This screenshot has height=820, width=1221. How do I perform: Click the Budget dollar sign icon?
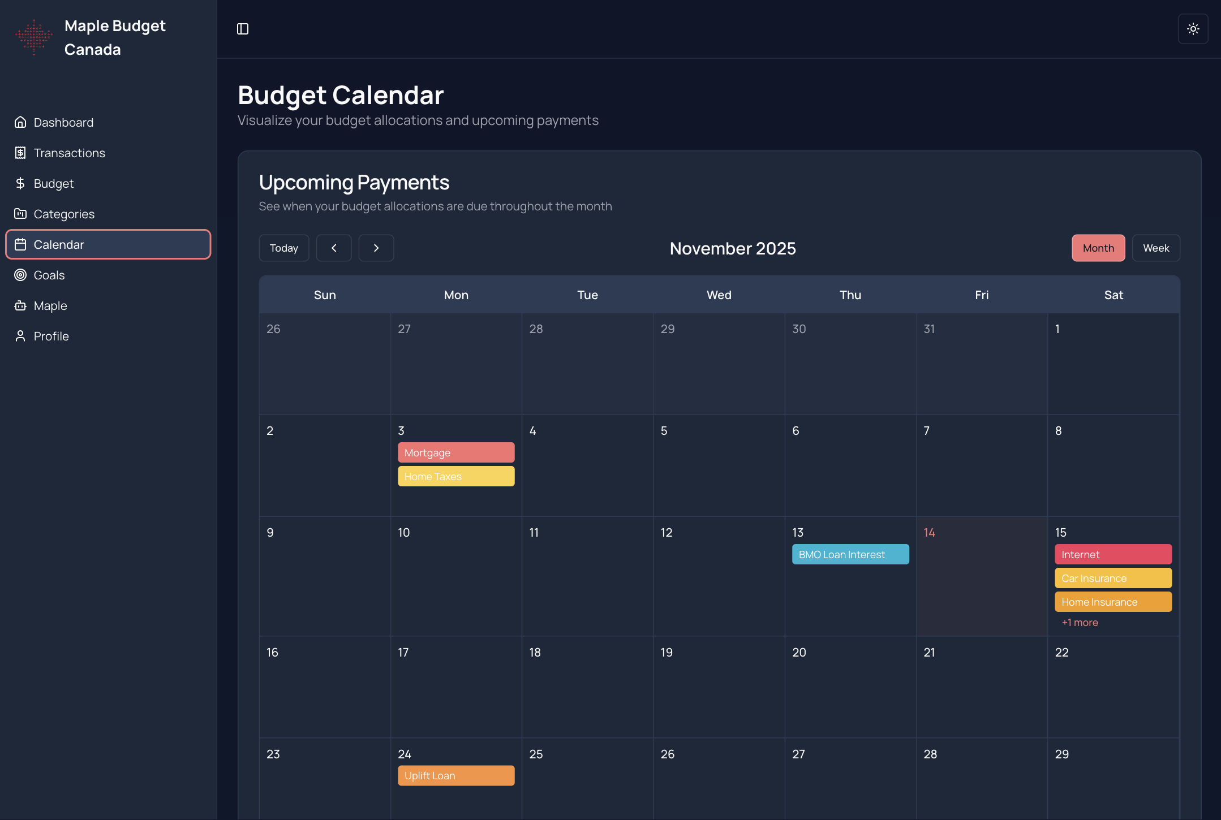(21, 183)
